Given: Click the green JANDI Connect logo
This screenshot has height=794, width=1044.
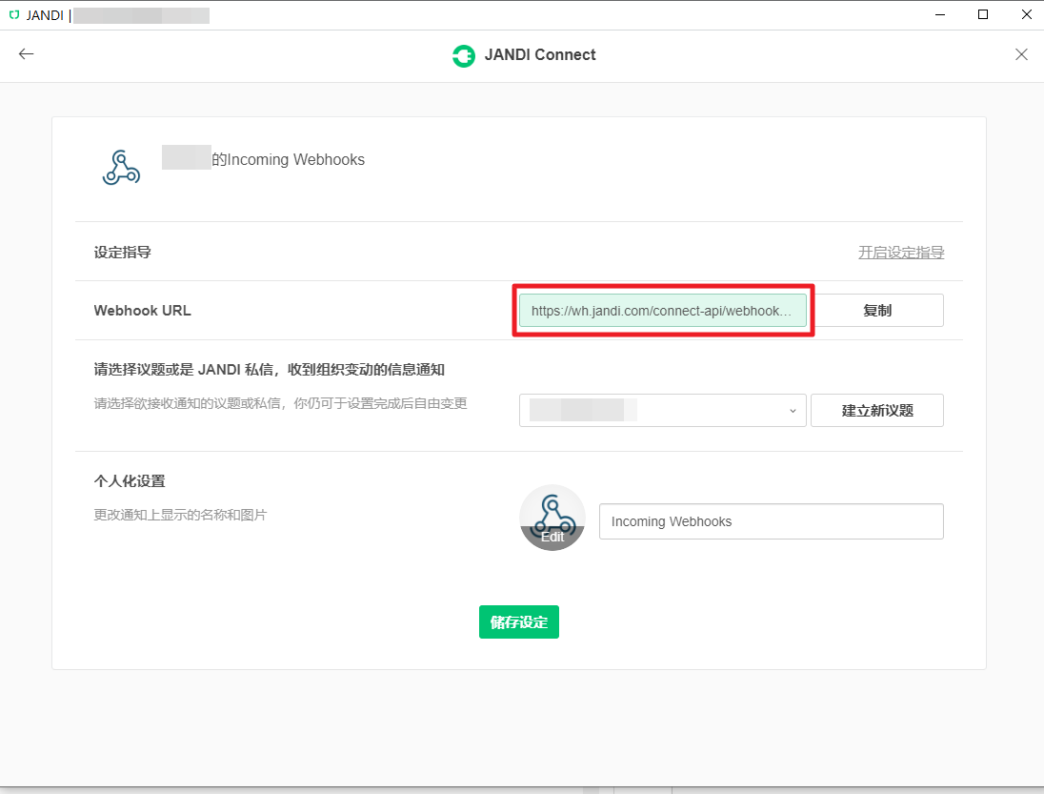Looking at the screenshot, I should click(463, 55).
